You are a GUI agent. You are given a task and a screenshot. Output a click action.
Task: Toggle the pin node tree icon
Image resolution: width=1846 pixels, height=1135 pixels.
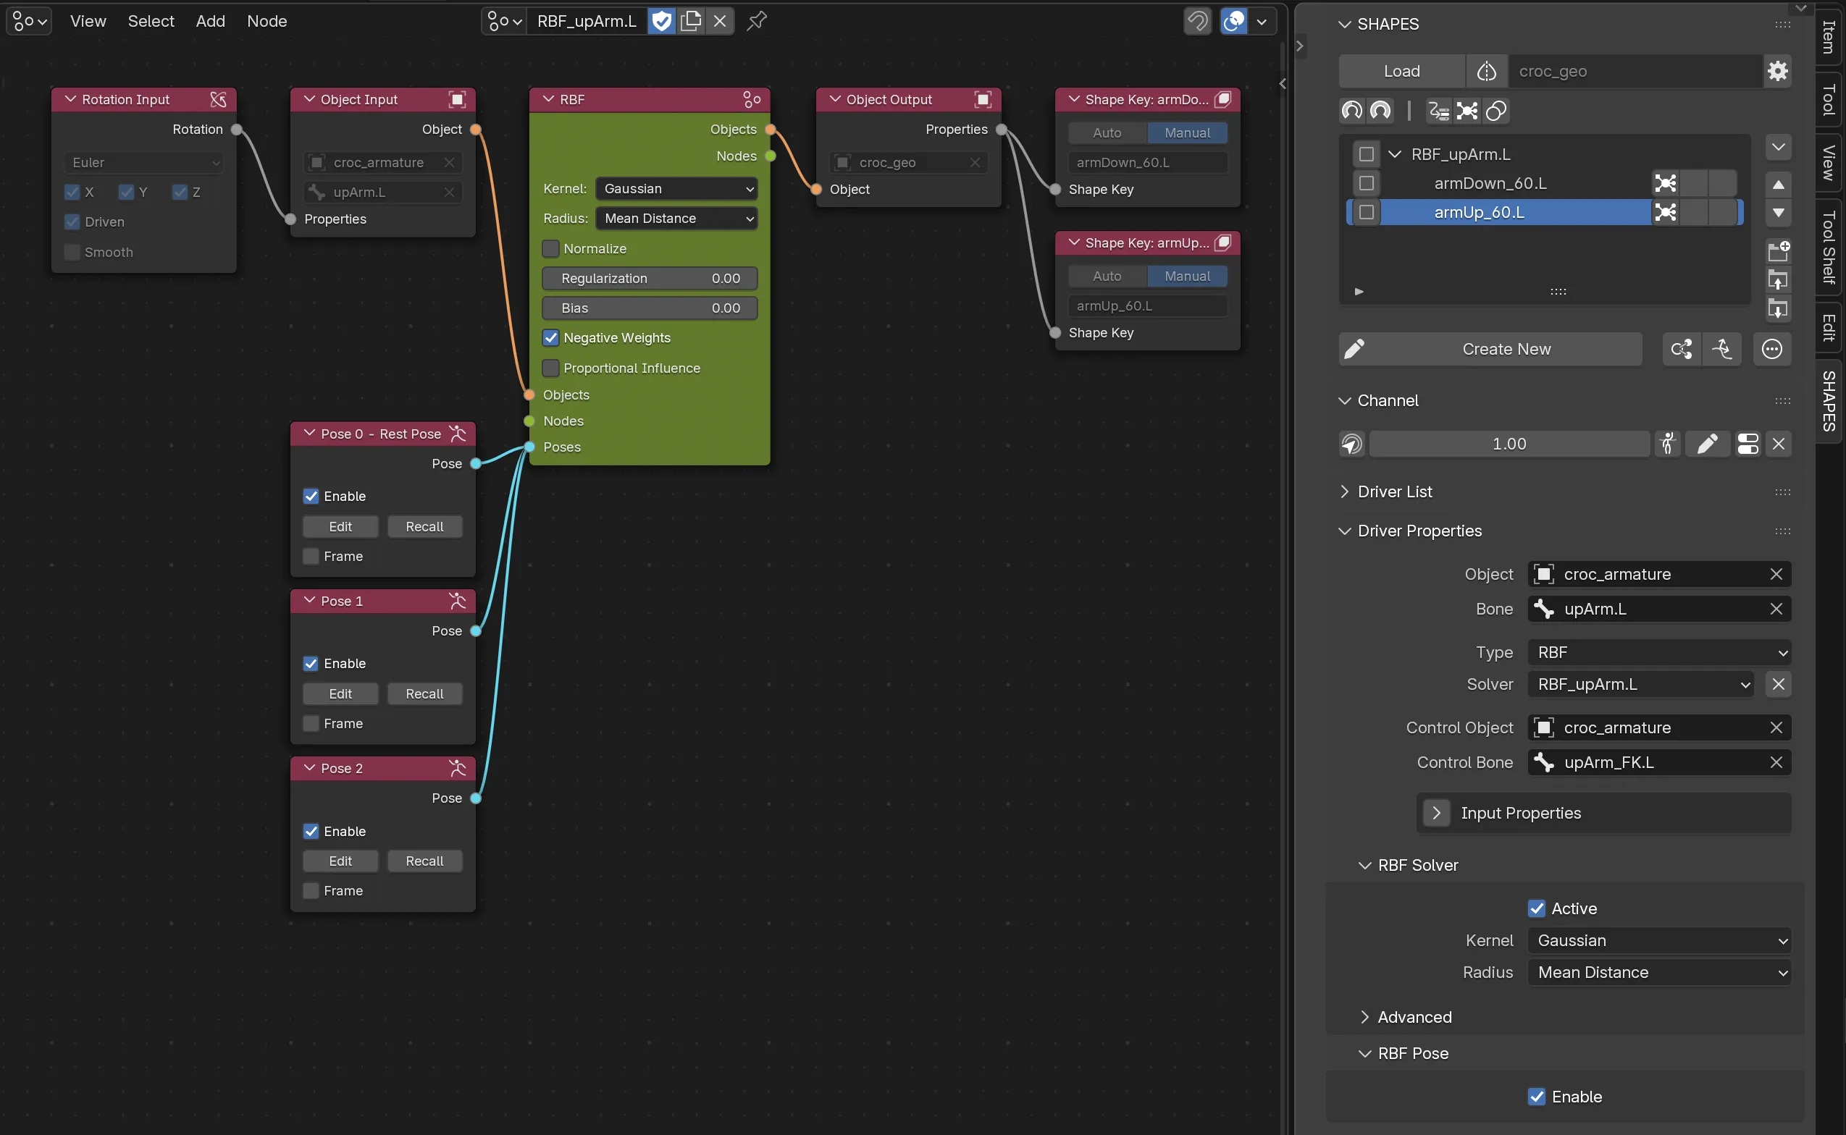757,21
